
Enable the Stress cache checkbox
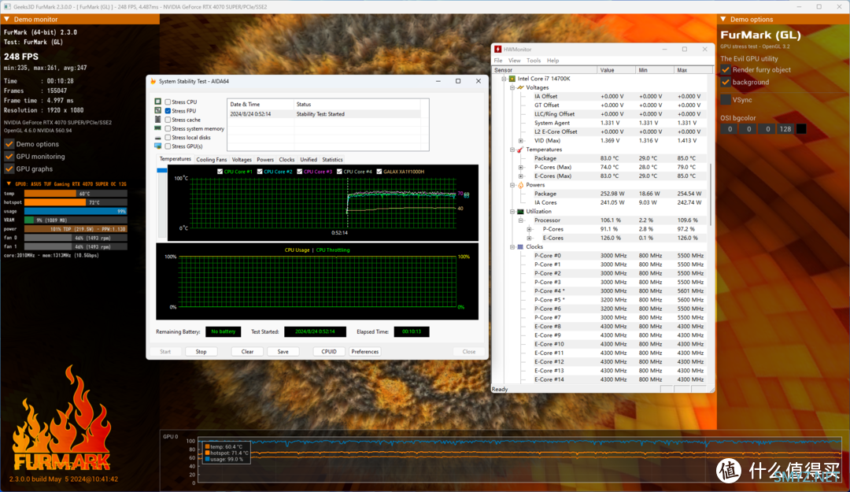[168, 120]
